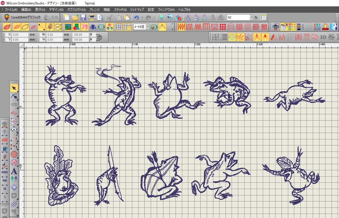Open the zoom percentage dropdown

pos(252,18)
